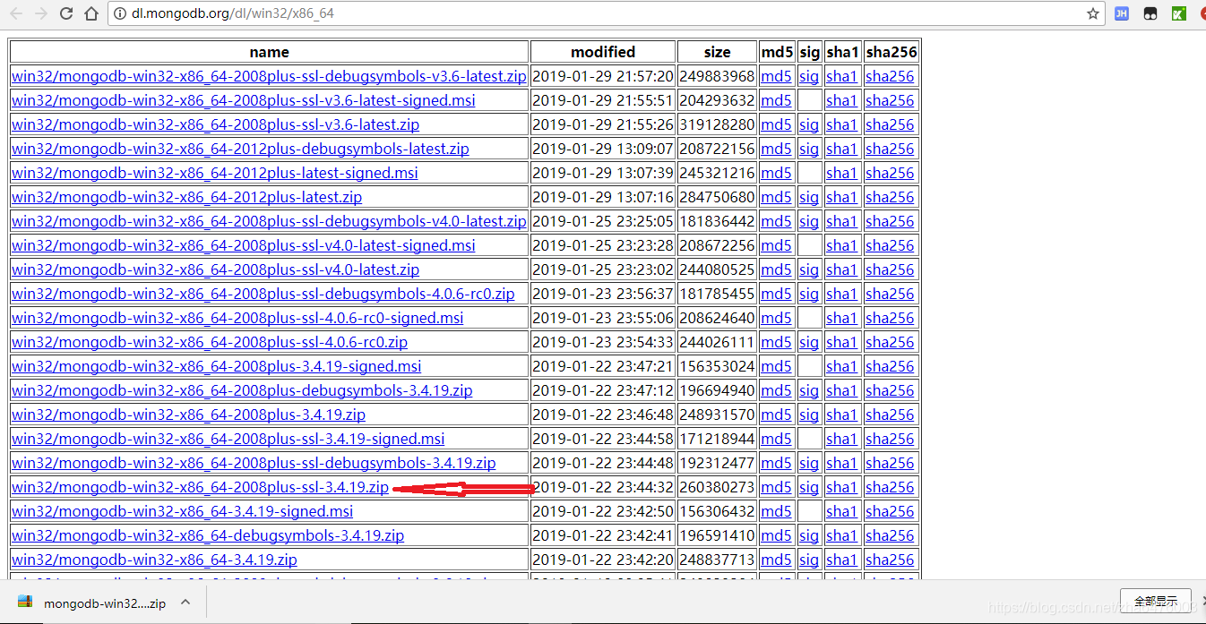Open sha1 for v3.6-latest-signed.msi row
Image resolution: width=1206 pixels, height=624 pixels.
click(842, 100)
